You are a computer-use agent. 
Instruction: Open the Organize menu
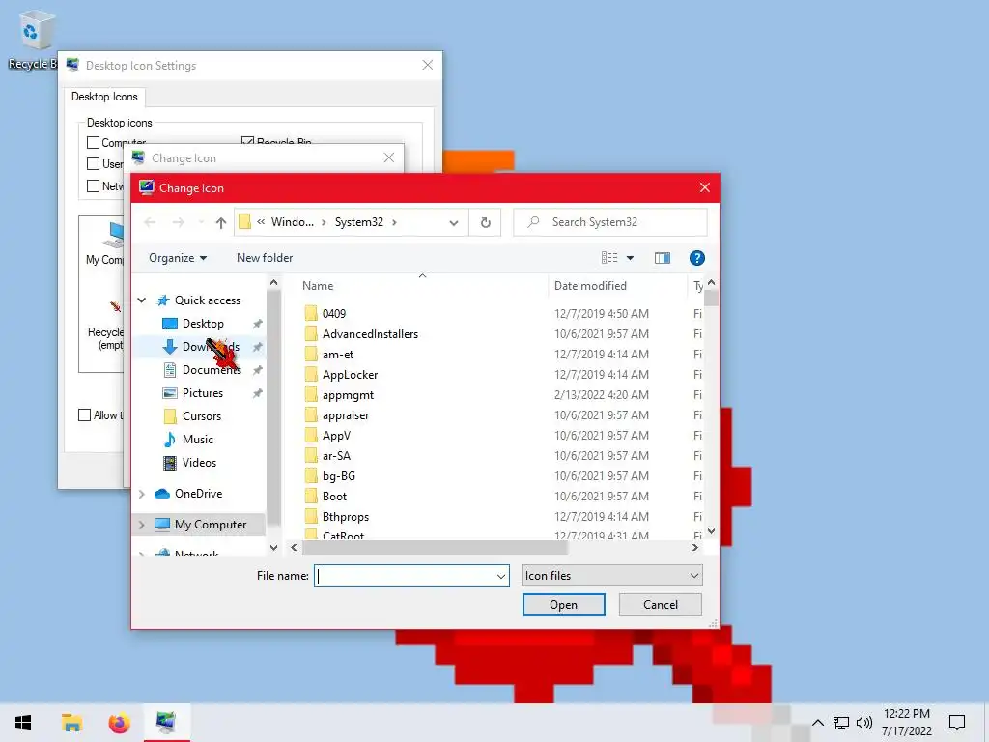(x=178, y=258)
